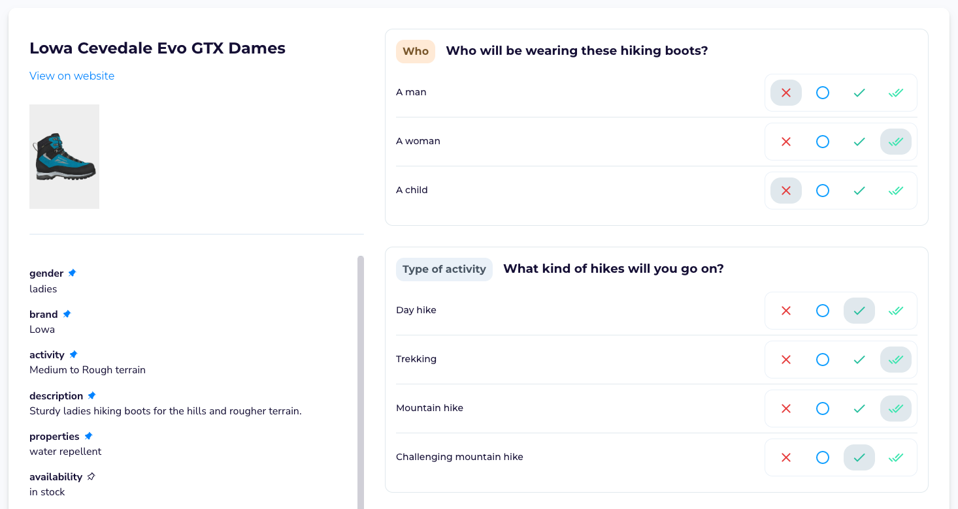
Task: Unpin the gender attribute
Action: (73, 273)
